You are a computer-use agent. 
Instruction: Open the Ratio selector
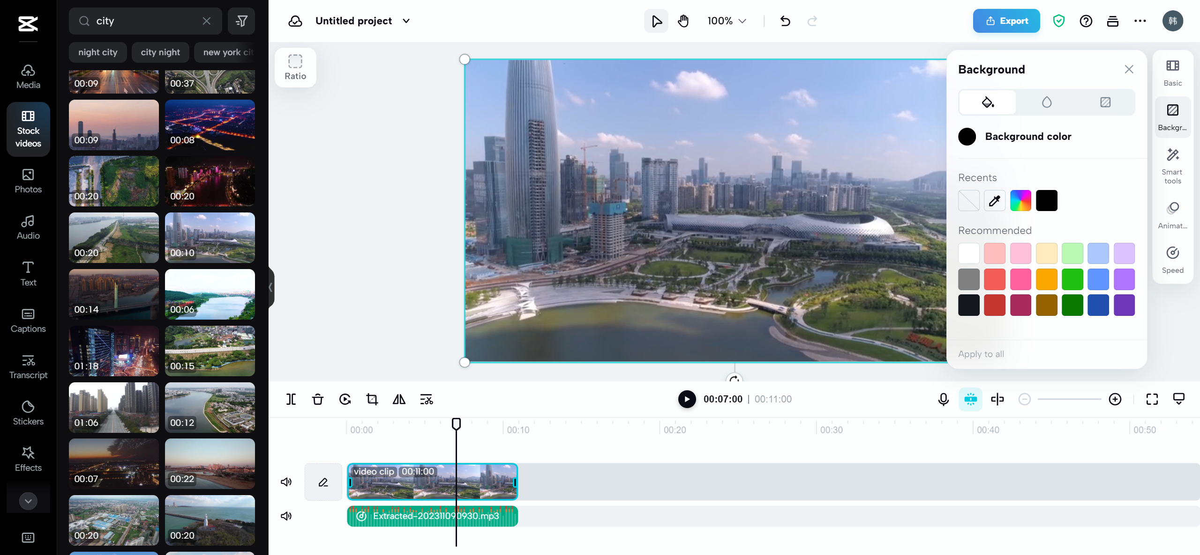295,67
